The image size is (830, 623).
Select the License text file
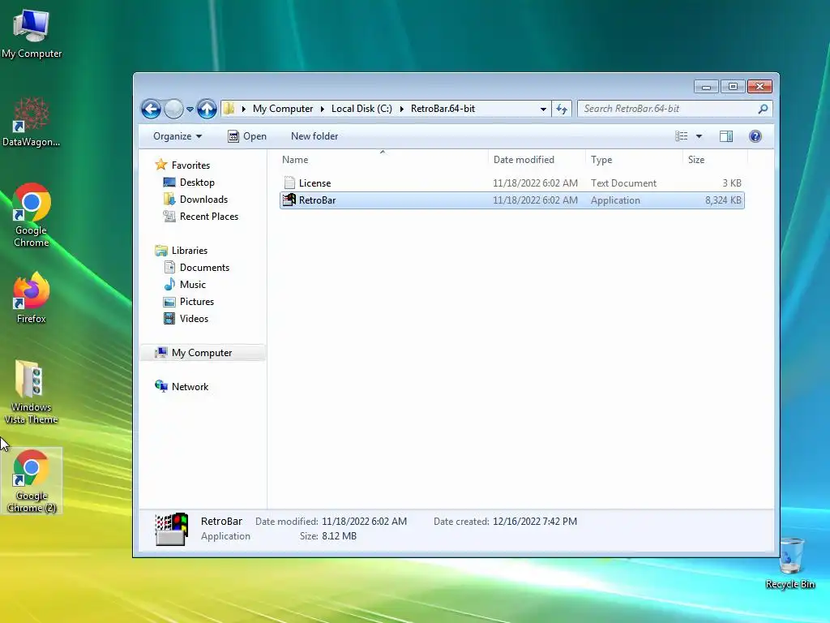[512, 183]
